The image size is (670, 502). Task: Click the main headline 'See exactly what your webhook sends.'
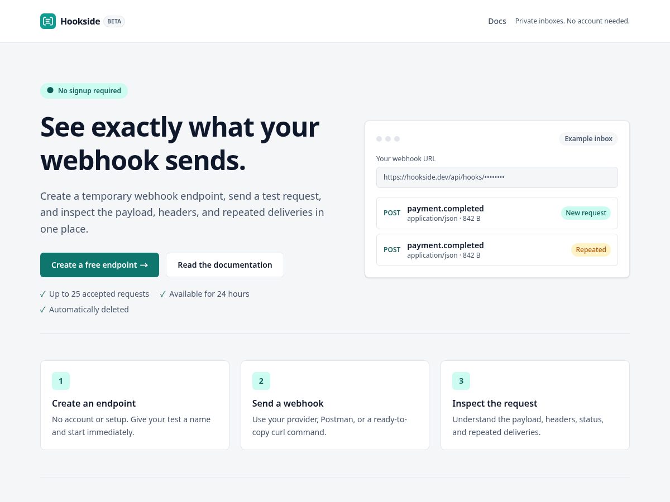(180, 143)
